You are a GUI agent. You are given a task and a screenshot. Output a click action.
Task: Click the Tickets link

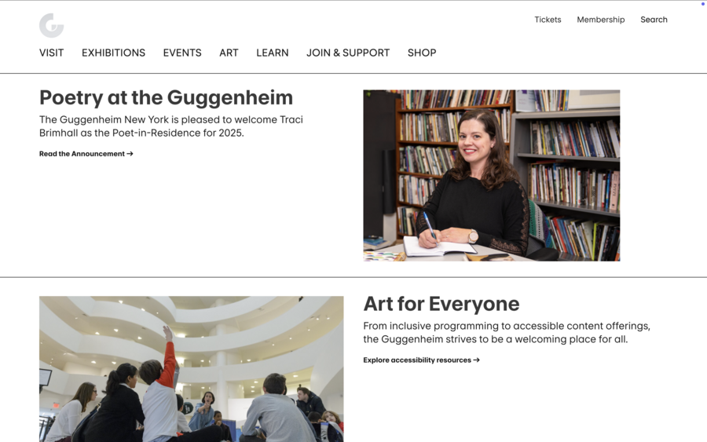(548, 20)
